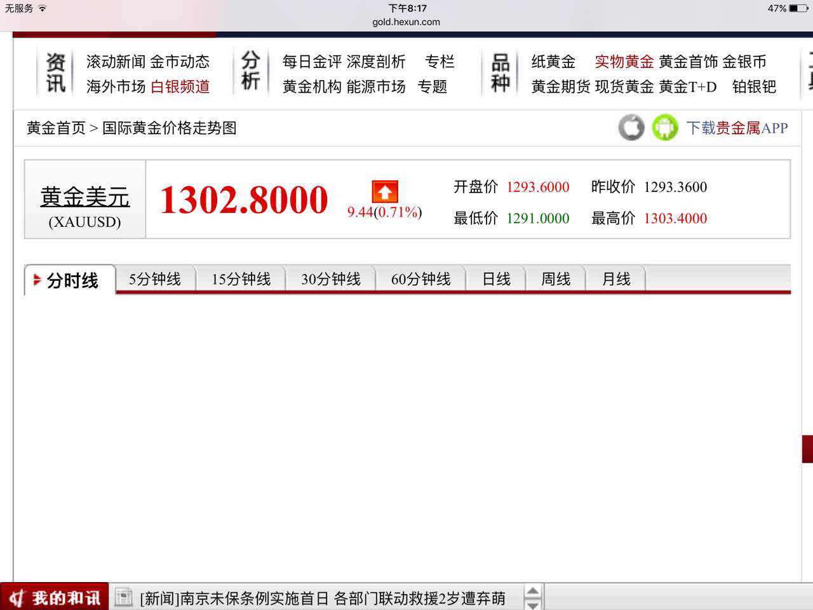813x610 pixels.
Task: Open the 日线 daily chart tab
Action: (x=496, y=279)
